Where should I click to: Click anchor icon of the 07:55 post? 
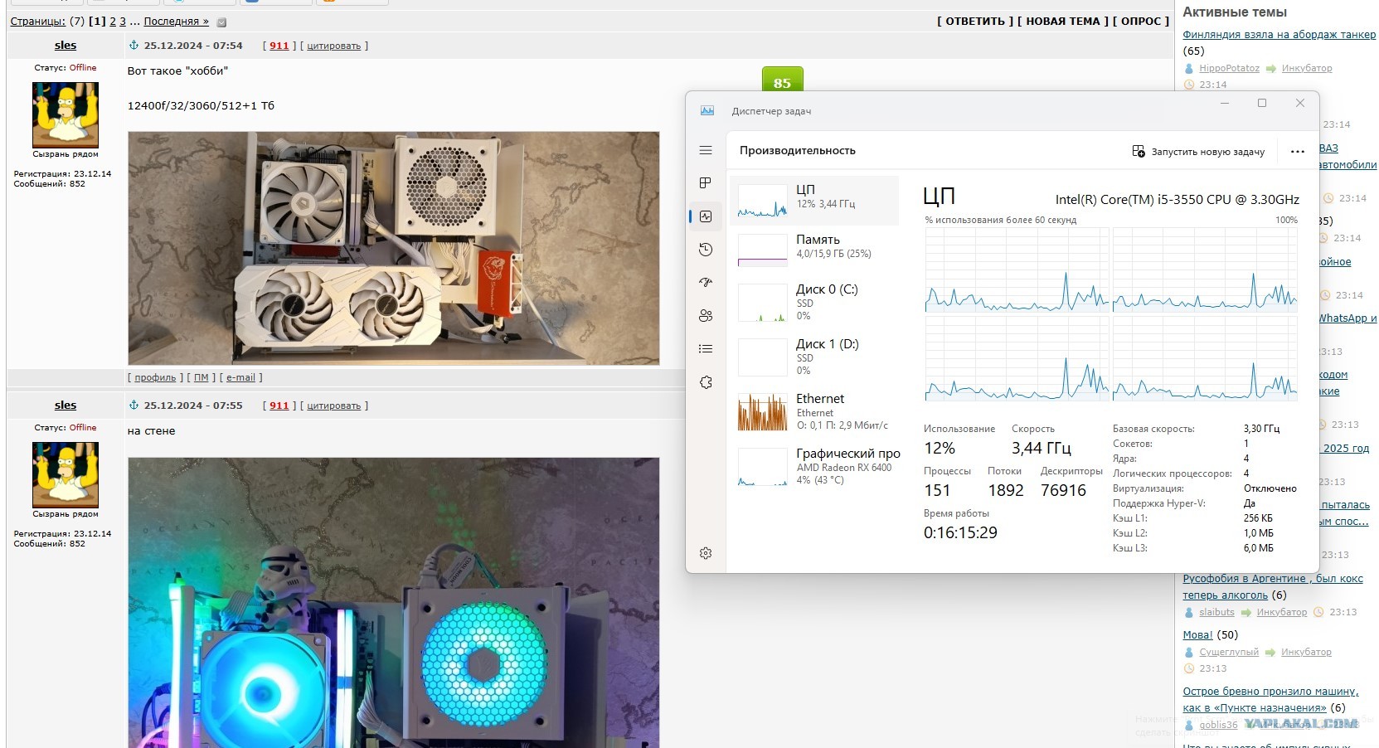pos(134,406)
